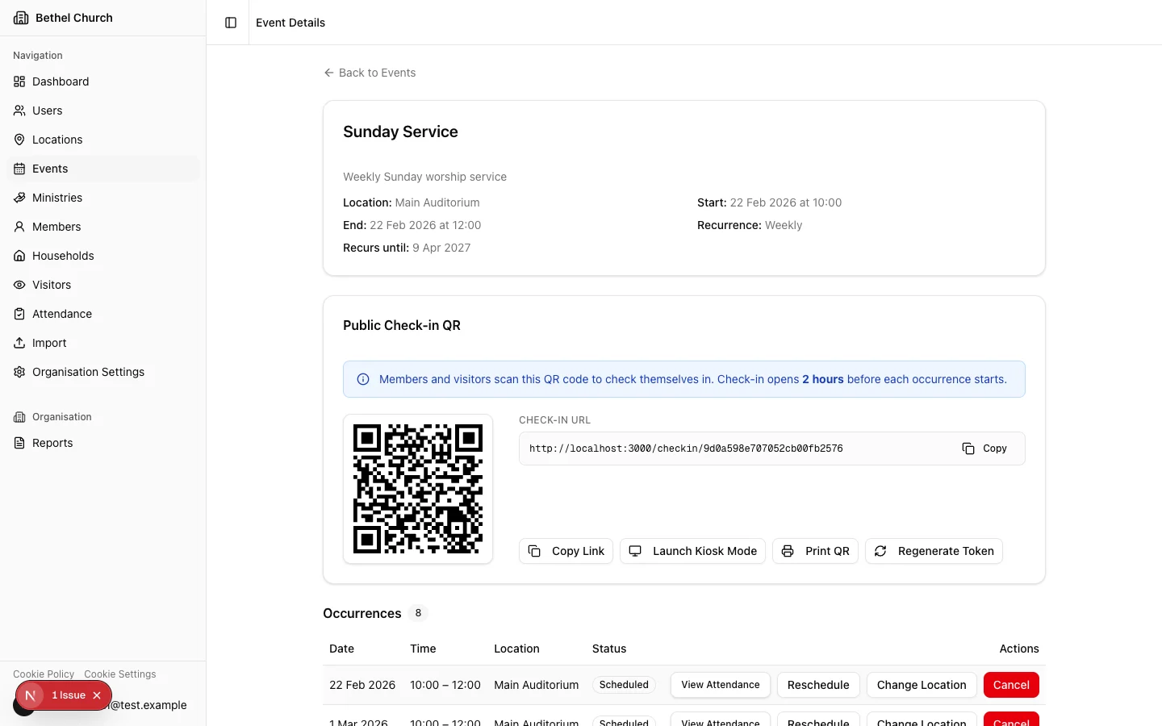
Task: Open Attendance page
Action: coord(103,314)
